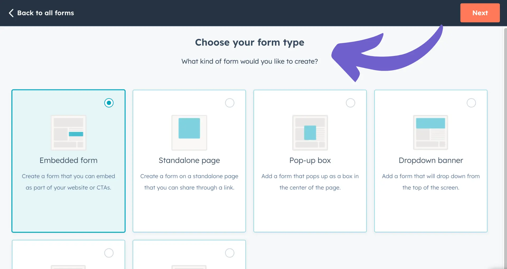Select the Dropdown banner radio button
507x269 pixels.
click(471, 103)
